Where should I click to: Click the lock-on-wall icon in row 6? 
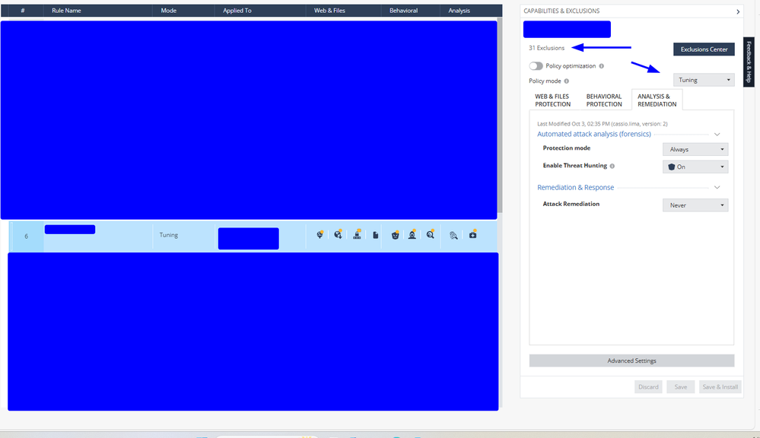[x=357, y=235]
